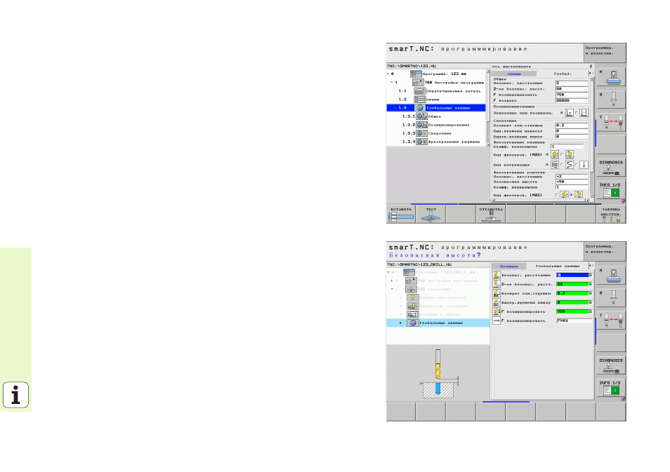The width and height of the screenshot is (670, 472).
Task: Click the ОТРАБОТКА run softkey
Action: tap(490, 214)
